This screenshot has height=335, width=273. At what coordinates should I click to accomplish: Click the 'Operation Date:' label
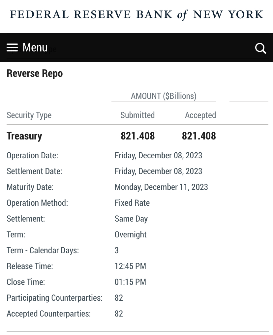point(32,156)
